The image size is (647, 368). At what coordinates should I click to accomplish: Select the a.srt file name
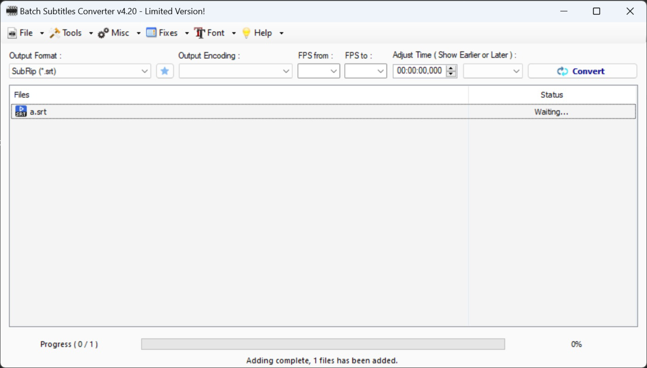38,111
